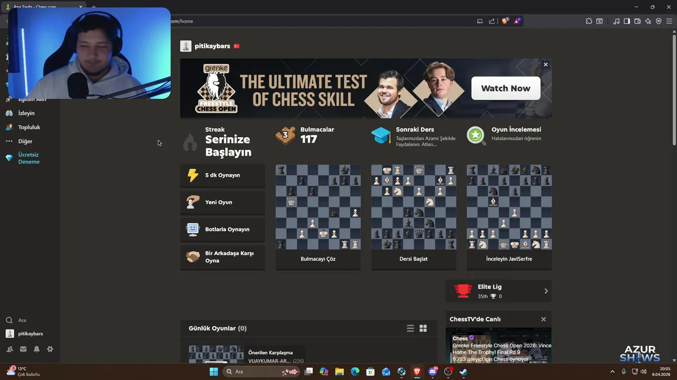Click the Yeni Oyun button
The width and height of the screenshot is (677, 380).
[223, 202]
